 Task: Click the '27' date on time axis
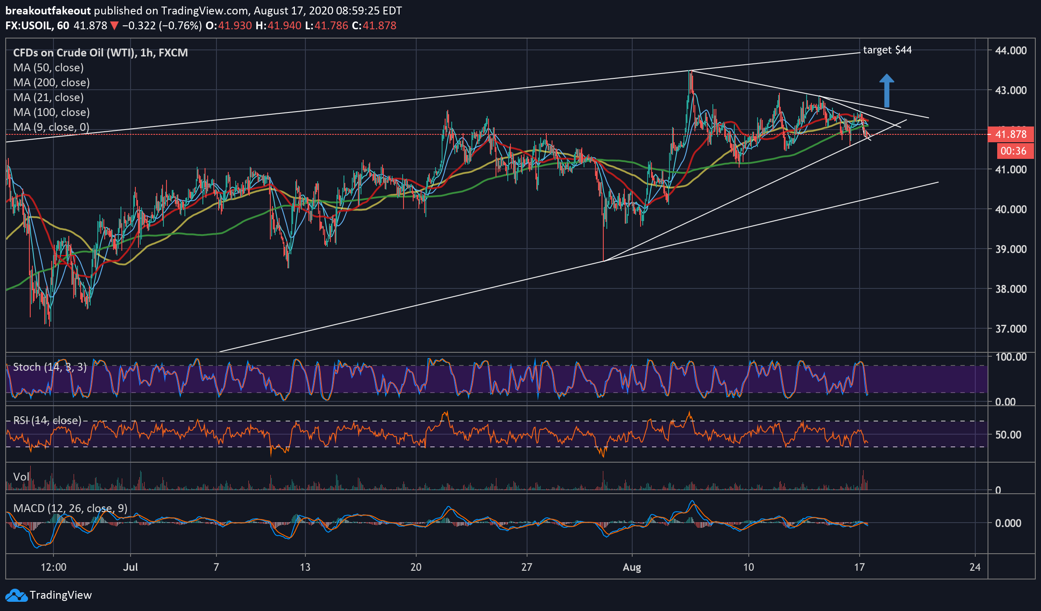527,567
